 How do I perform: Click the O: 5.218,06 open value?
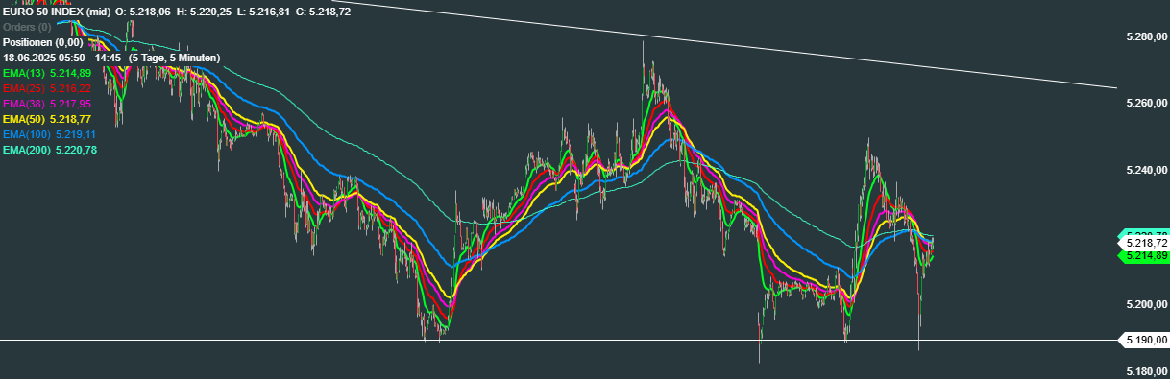143,12
